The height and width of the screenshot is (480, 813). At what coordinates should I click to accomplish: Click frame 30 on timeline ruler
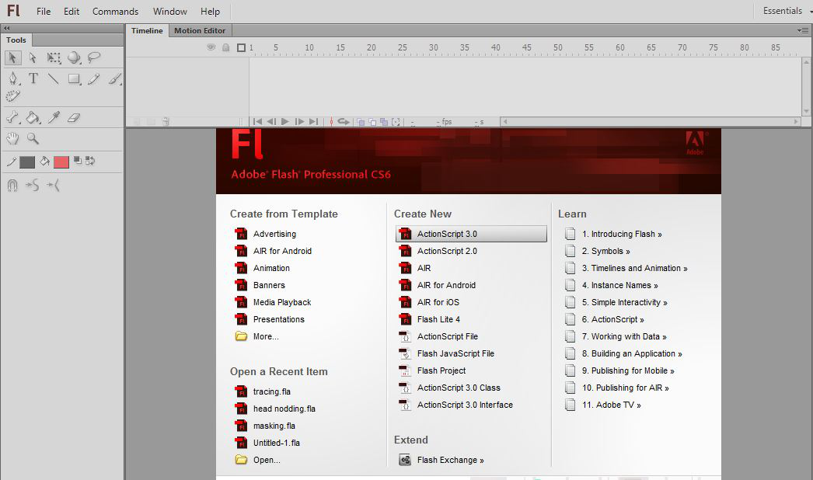(434, 47)
